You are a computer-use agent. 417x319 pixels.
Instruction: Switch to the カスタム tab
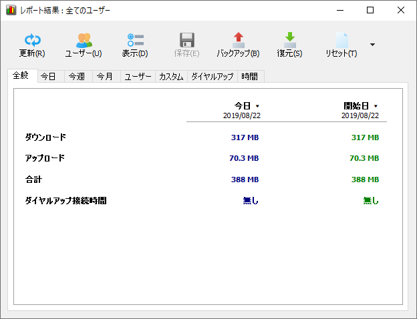171,77
